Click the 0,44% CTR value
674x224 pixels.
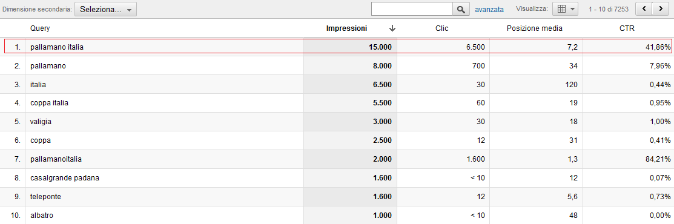661,85
